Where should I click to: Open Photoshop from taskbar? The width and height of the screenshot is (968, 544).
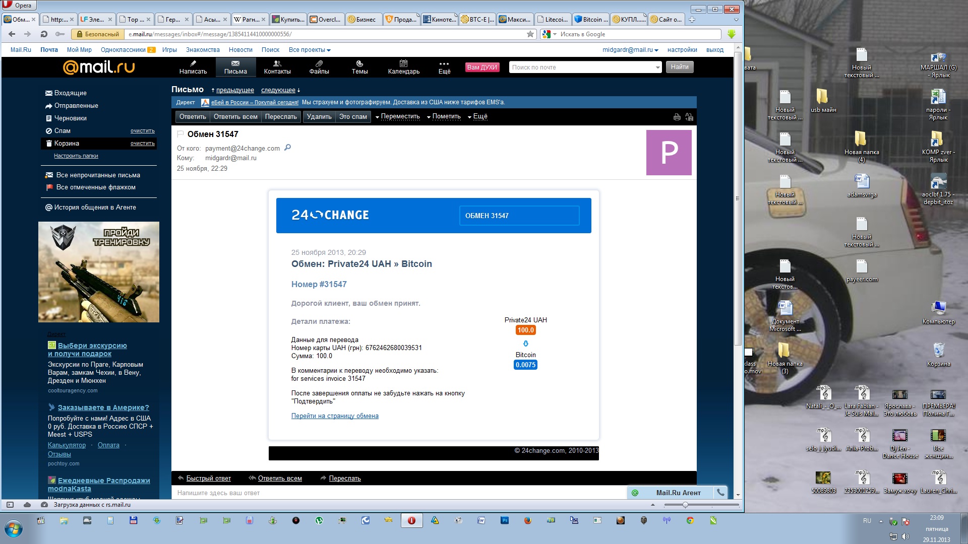coord(504,520)
